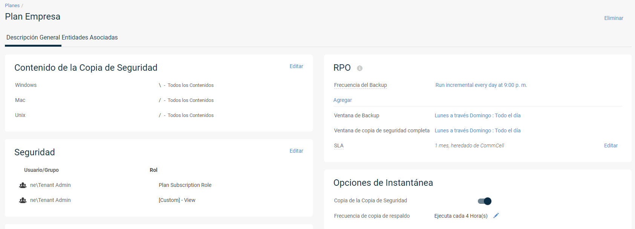Click group icon beside [Custom] - View row
Viewport: 635px width, 229px height.
[x=23, y=200]
